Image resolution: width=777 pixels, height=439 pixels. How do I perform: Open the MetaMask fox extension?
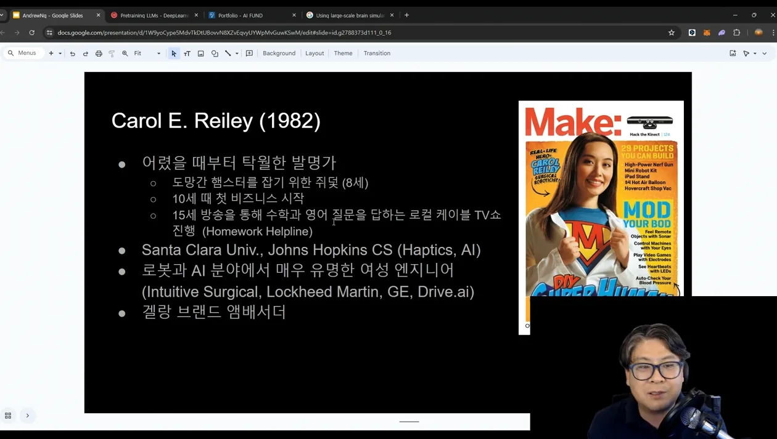(707, 33)
